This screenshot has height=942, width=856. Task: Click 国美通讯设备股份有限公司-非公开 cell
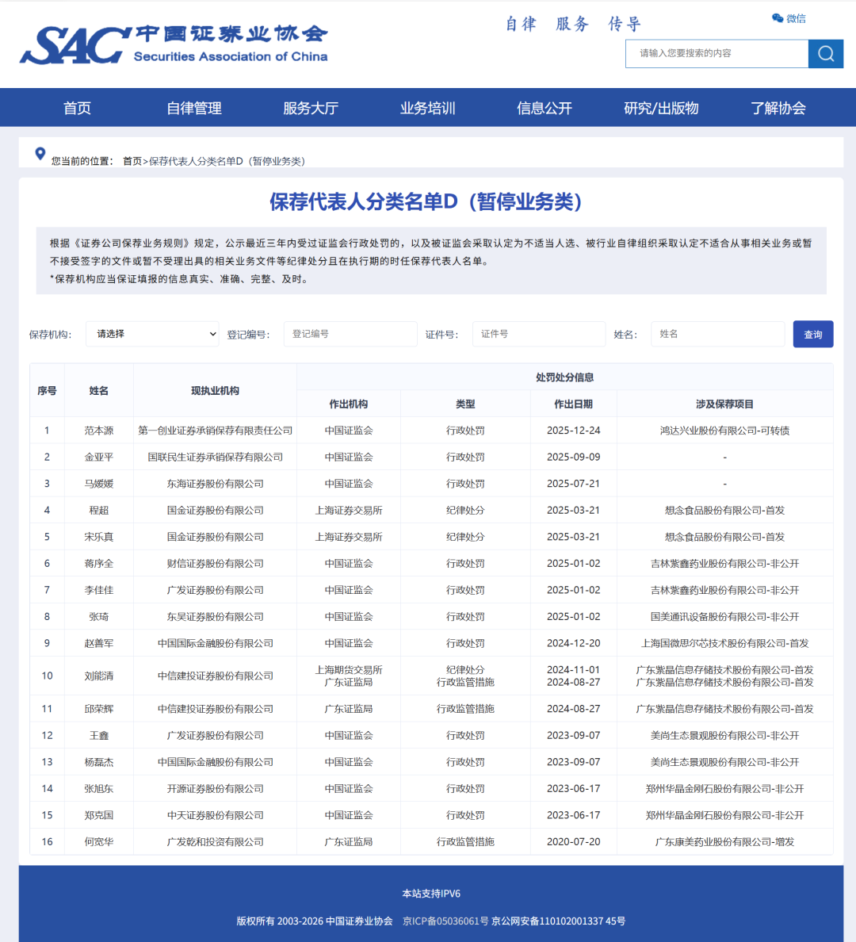(724, 616)
